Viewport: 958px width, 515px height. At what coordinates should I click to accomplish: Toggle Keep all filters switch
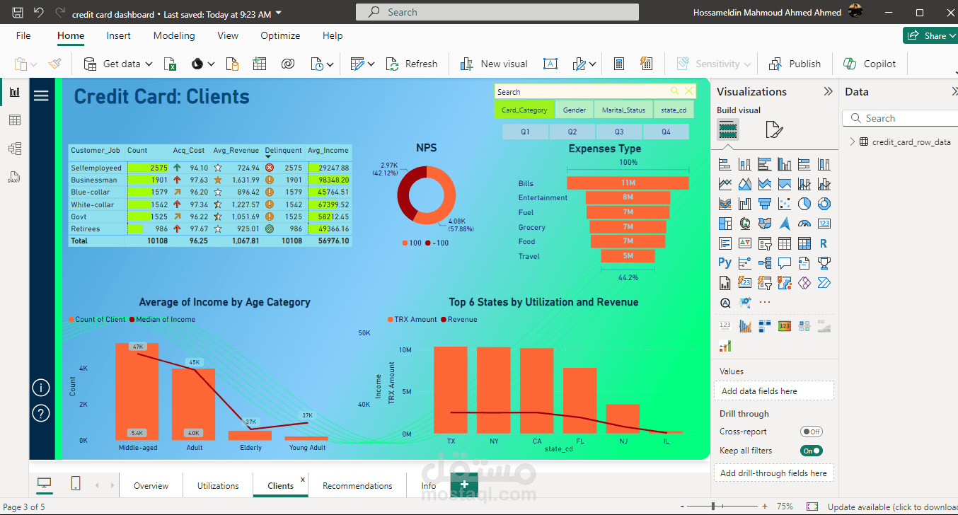click(x=812, y=451)
